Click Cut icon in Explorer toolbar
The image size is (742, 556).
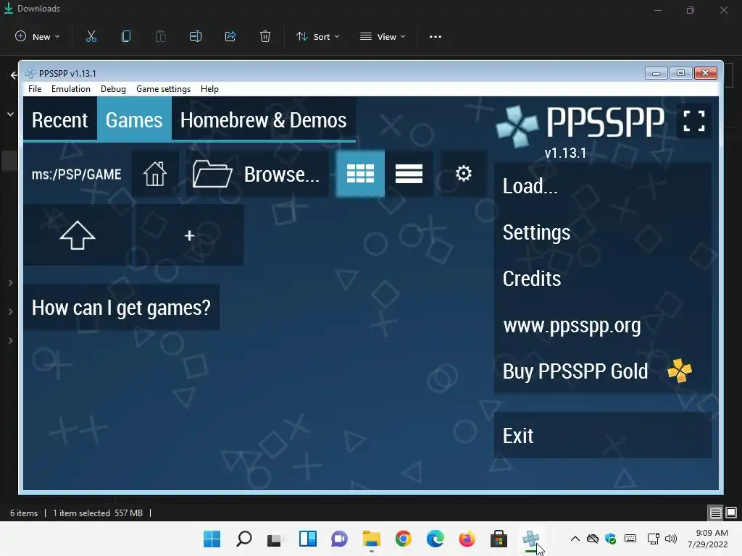coord(91,36)
